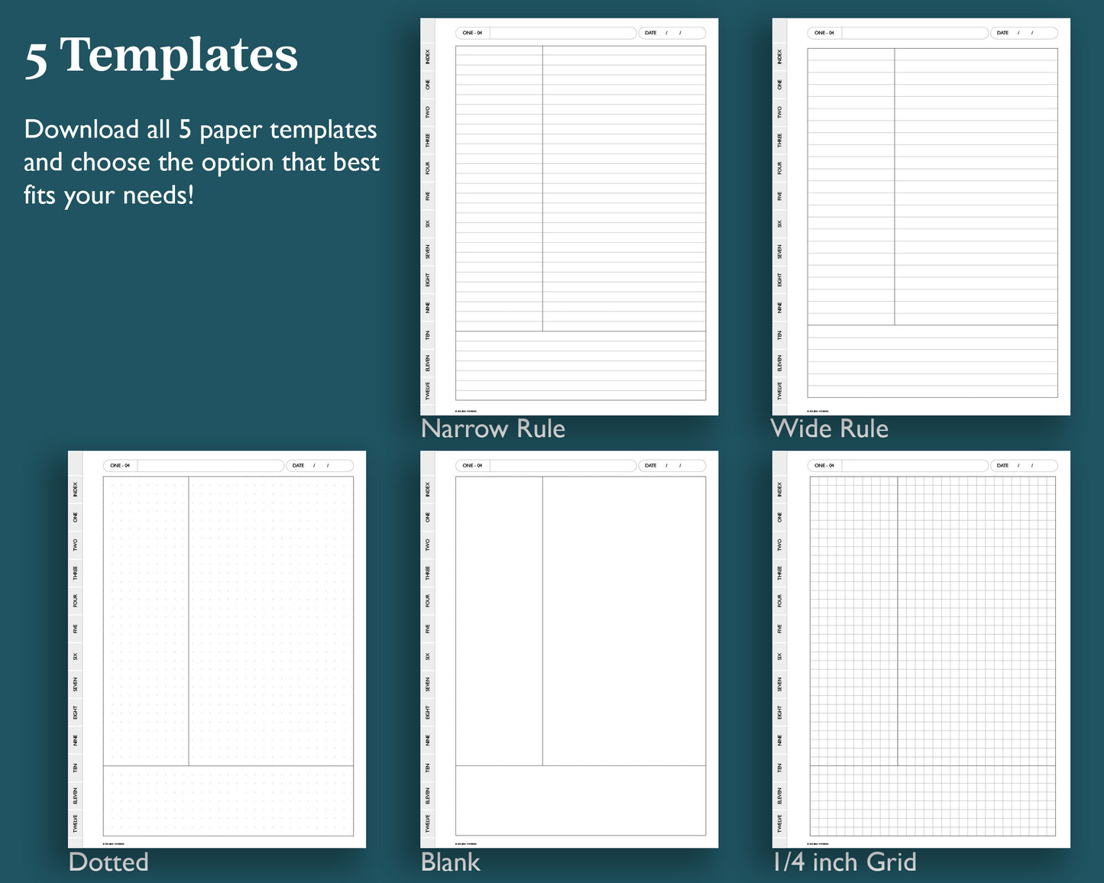1104x883 pixels.
Task: Click the title field on Narrow Rule page
Action: 562,33
